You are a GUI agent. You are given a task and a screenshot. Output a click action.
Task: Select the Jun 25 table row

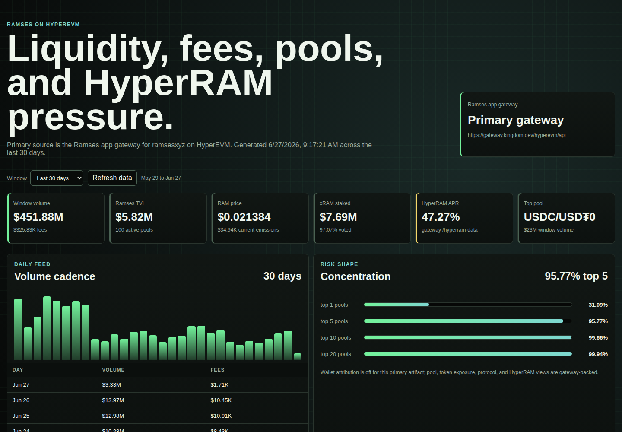click(x=158, y=416)
